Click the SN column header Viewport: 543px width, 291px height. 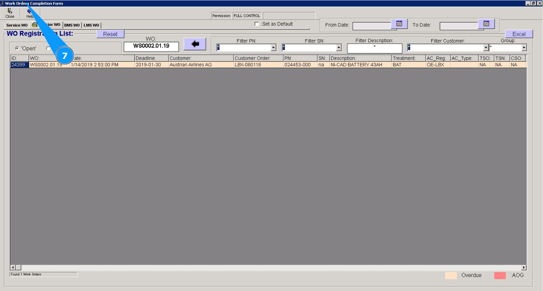click(x=324, y=59)
